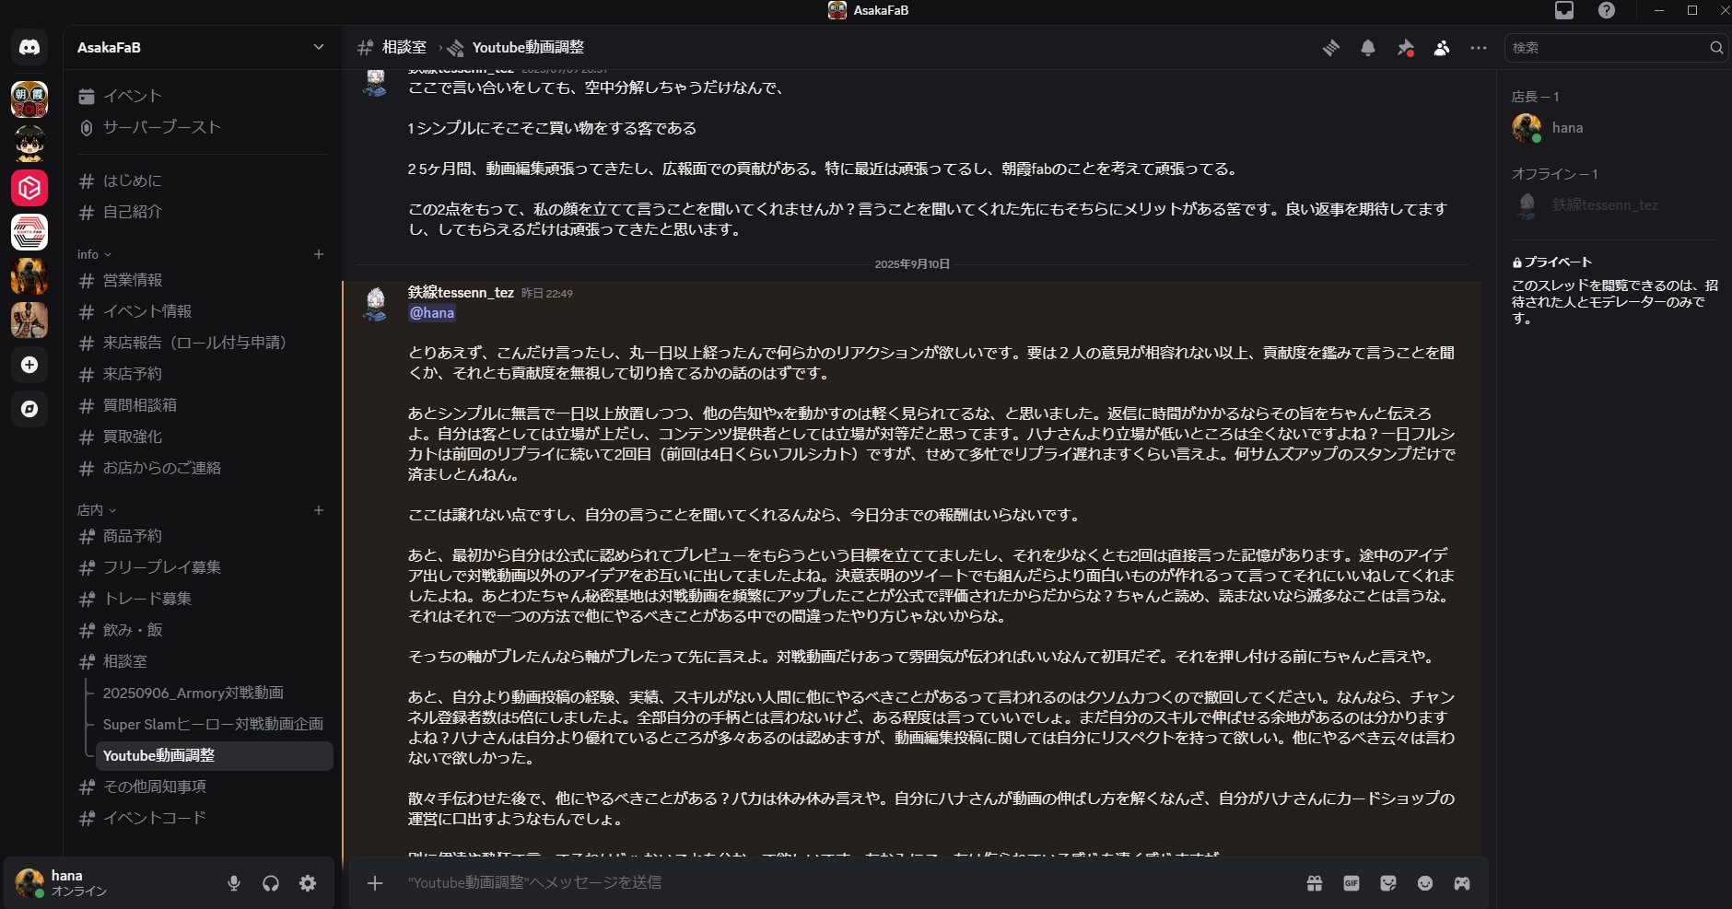Click 相談室 breadcrumb in the header
The width and height of the screenshot is (1732, 909).
point(404,48)
